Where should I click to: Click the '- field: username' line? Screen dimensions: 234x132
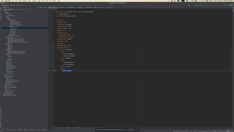(65, 66)
